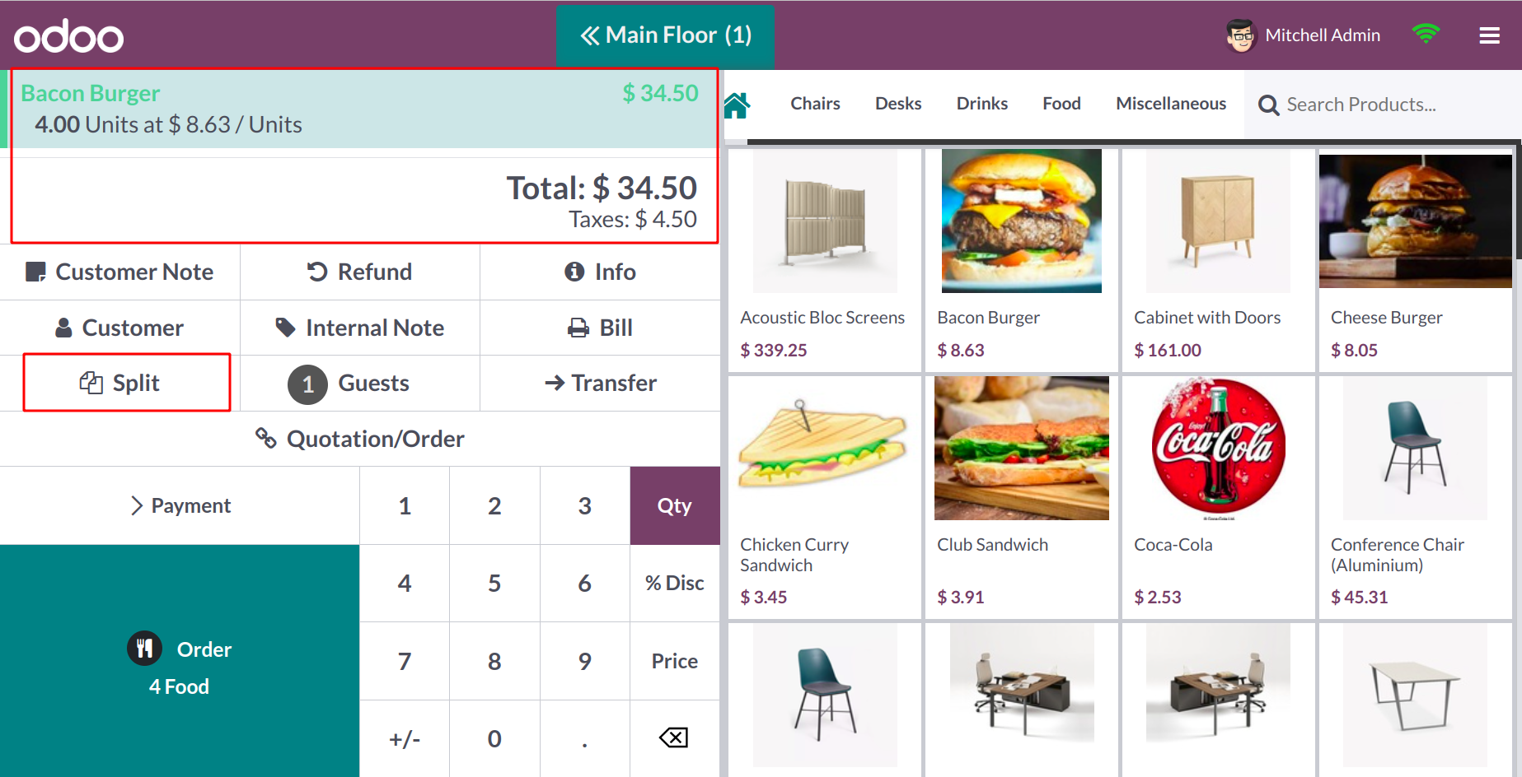The image size is (1522, 777).
Task: Select the Drinks category tab
Action: point(982,104)
